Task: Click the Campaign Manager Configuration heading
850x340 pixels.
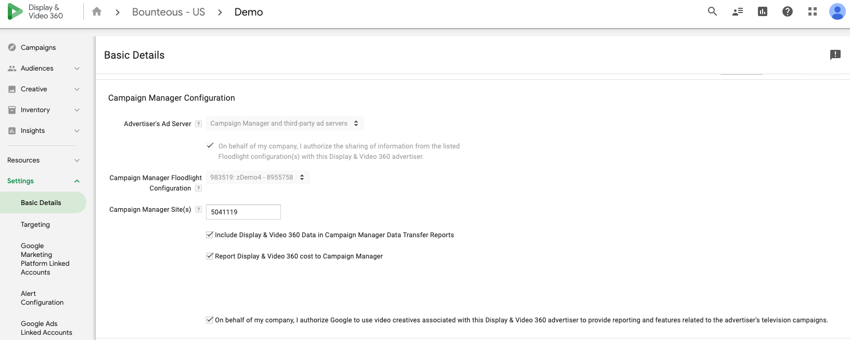Action: coord(172,98)
